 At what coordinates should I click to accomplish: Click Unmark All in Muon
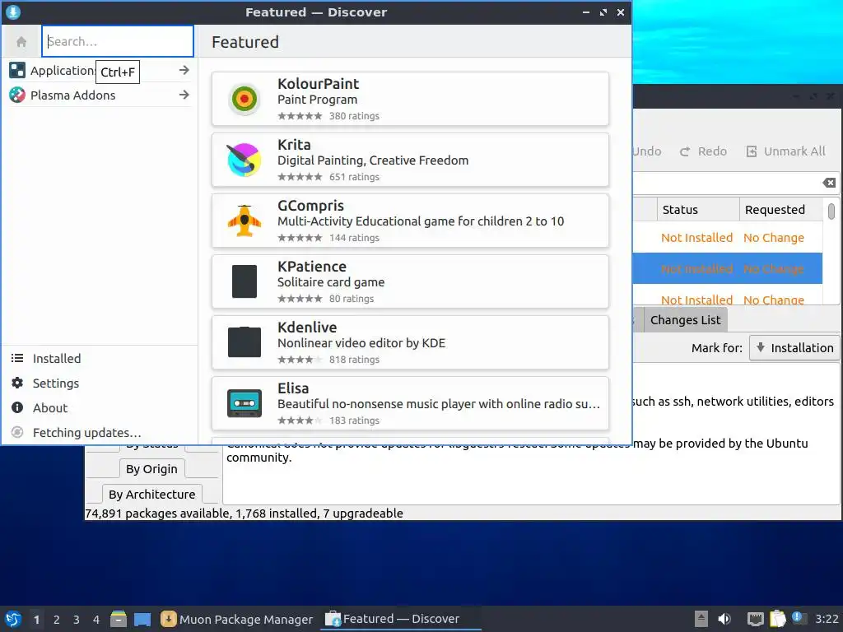coord(785,151)
